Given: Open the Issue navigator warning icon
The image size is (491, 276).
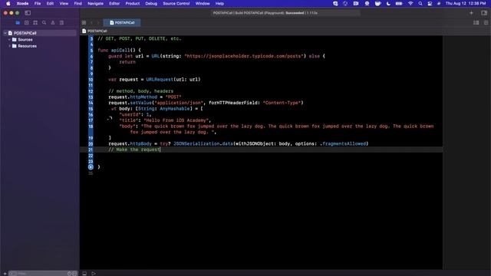Looking at the screenshot, I should click(53, 22).
